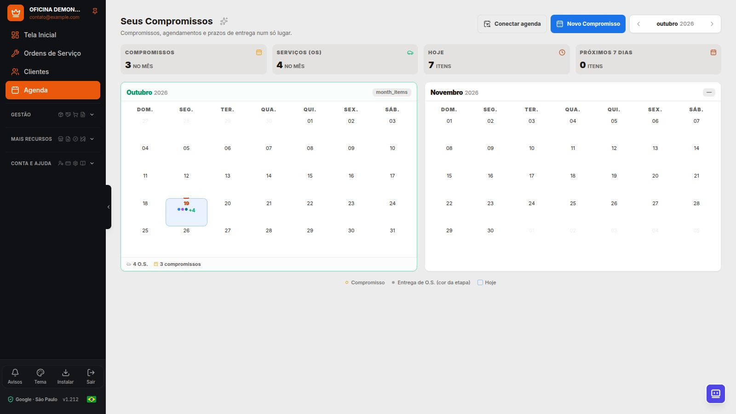Click the orange crown logo
The width and height of the screenshot is (736, 414).
pyautogui.click(x=16, y=13)
